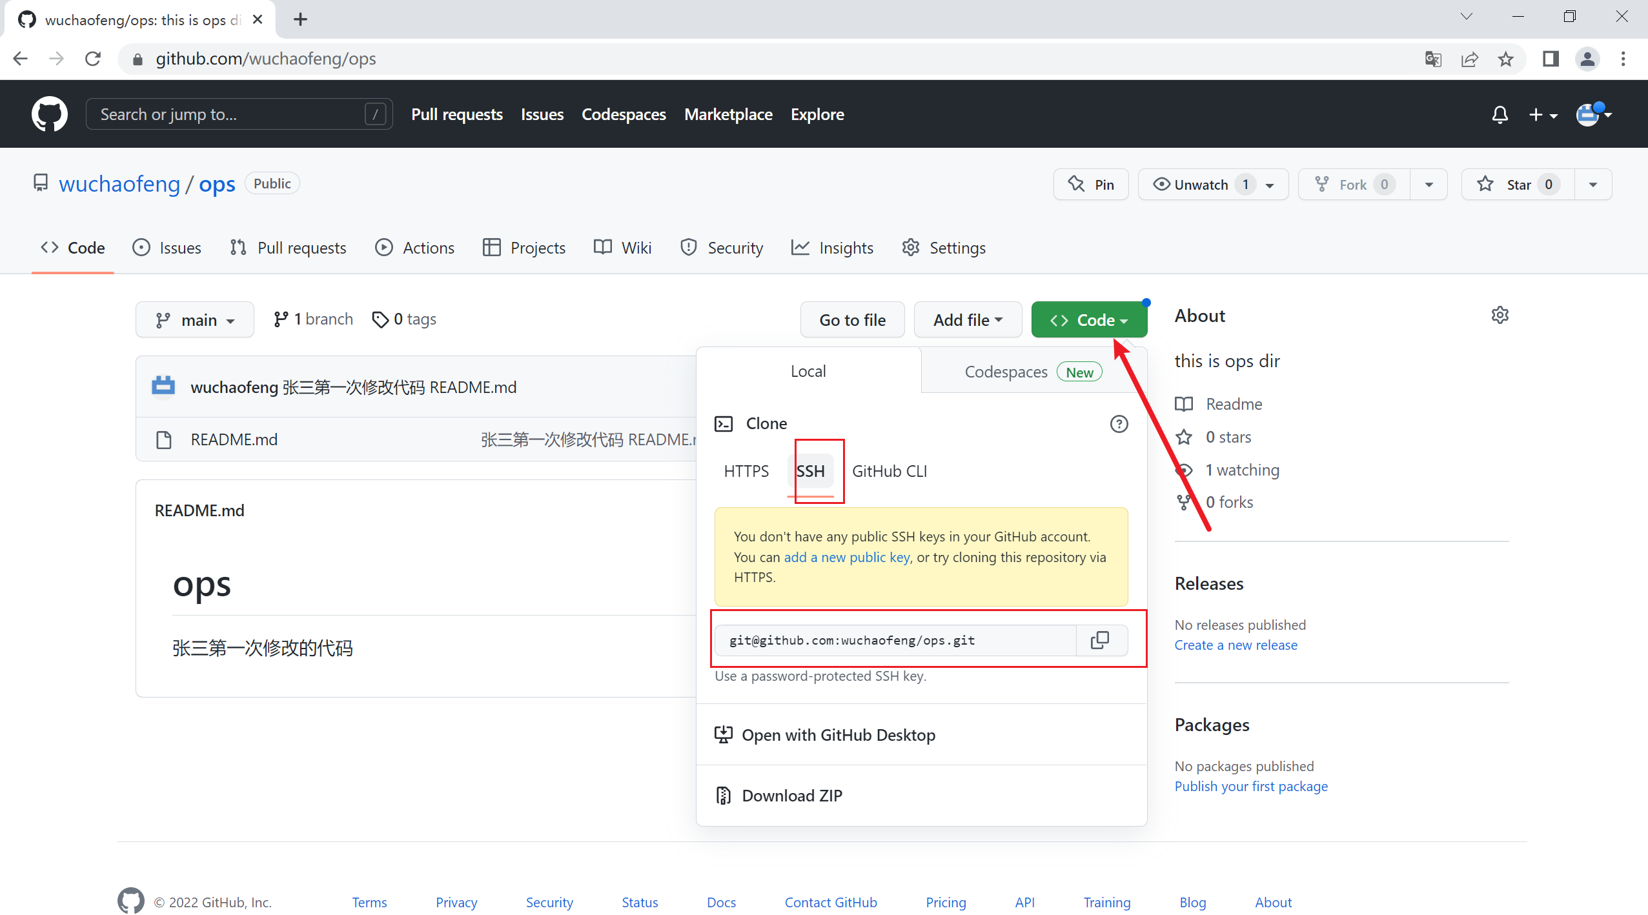Open the notifications bell

(1500, 115)
